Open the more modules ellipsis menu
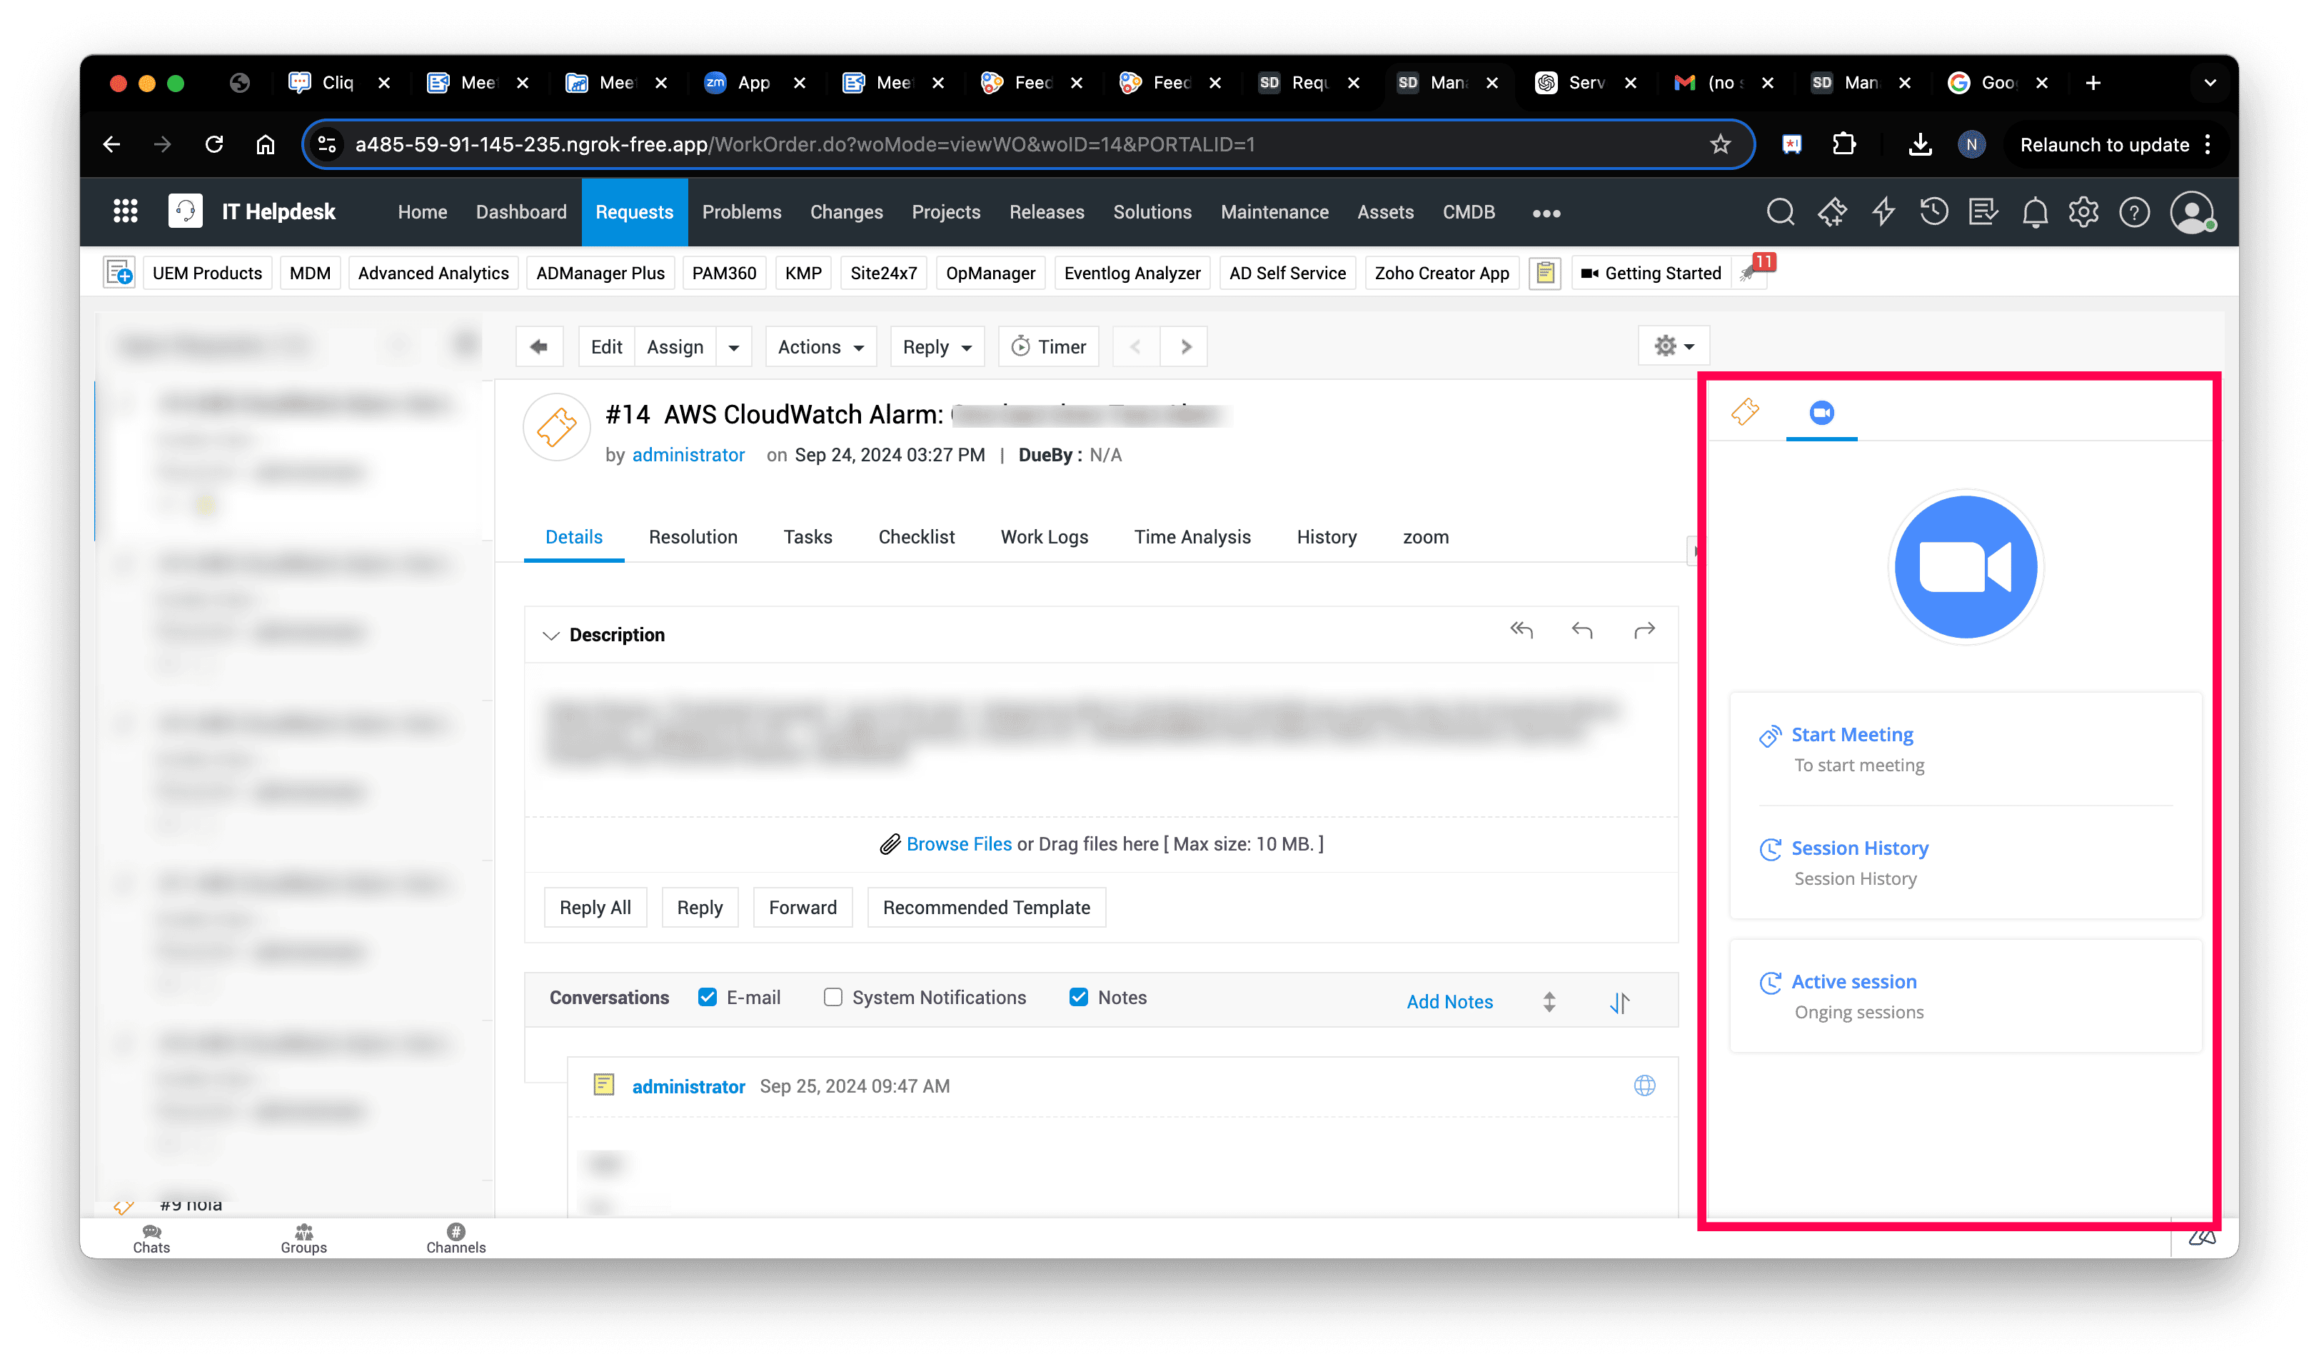Image resolution: width=2319 pixels, height=1364 pixels. (1546, 213)
